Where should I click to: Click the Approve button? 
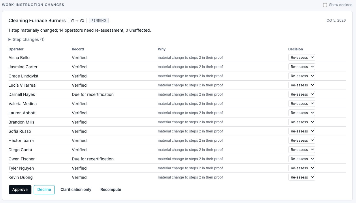[20, 190]
